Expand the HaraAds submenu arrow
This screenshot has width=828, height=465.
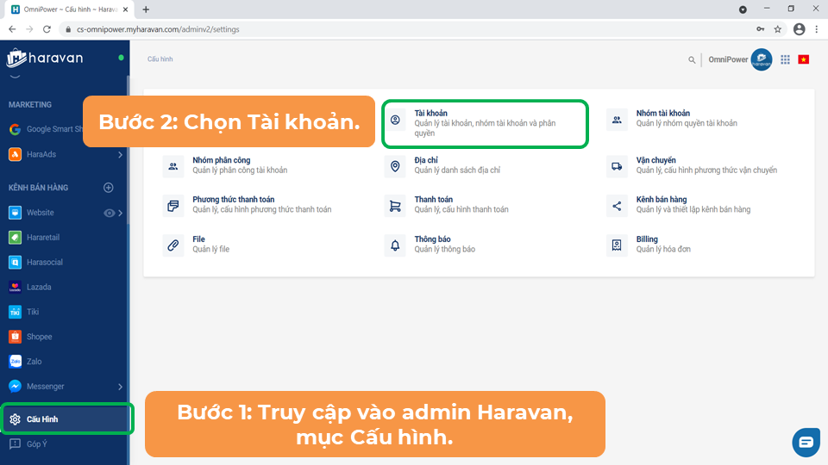click(121, 154)
